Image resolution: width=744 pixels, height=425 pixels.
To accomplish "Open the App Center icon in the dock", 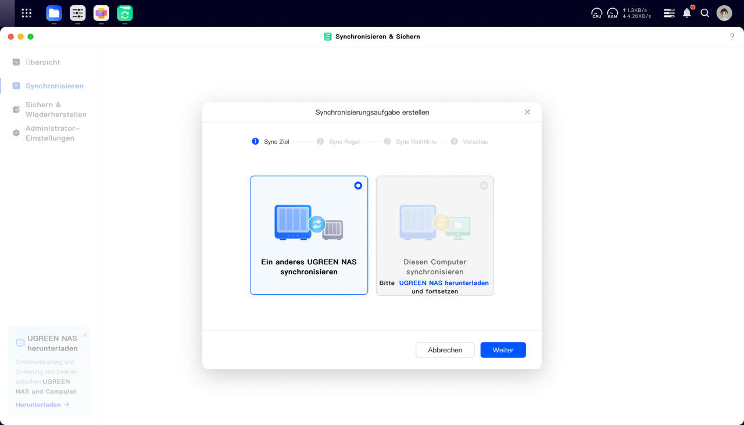I will [x=101, y=13].
